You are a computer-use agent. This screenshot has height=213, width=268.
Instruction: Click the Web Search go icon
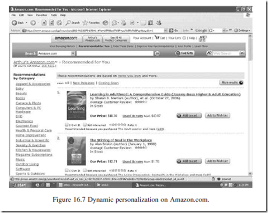coord(242,53)
